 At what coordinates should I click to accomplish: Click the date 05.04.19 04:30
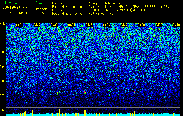15,13
